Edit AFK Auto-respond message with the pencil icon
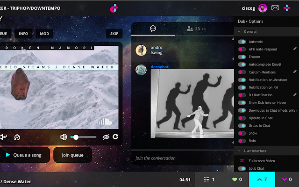 [295, 49]
